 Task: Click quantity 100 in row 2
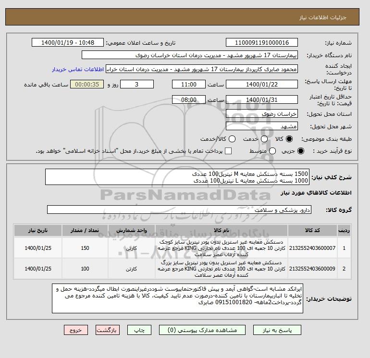tap(85, 269)
